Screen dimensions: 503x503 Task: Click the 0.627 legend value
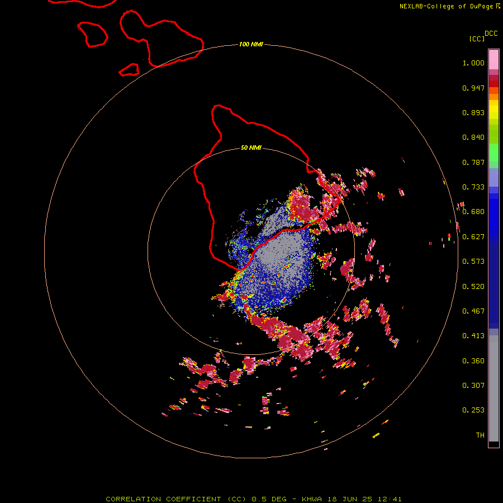[473, 237]
